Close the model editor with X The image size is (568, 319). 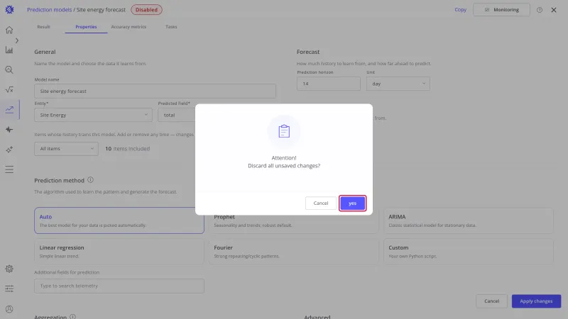(x=554, y=10)
